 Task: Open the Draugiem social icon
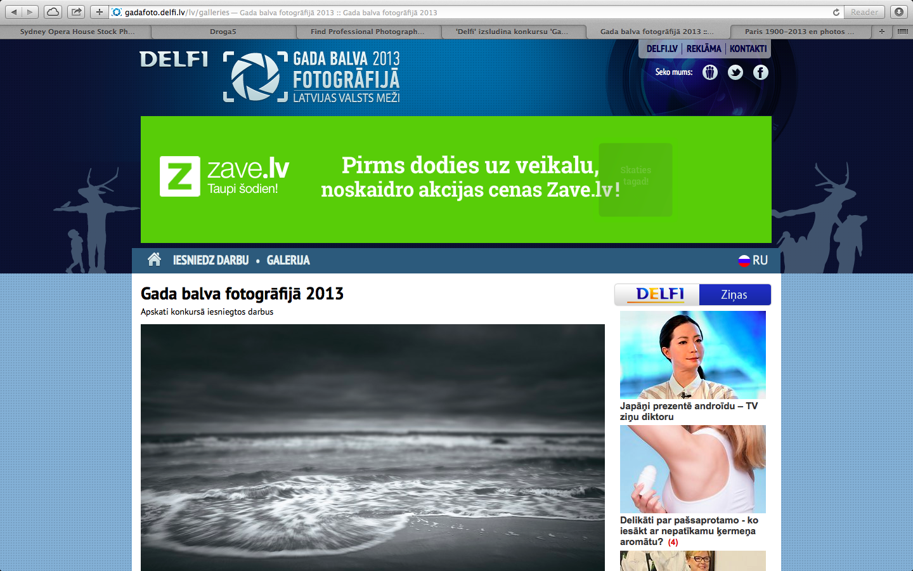[710, 72]
